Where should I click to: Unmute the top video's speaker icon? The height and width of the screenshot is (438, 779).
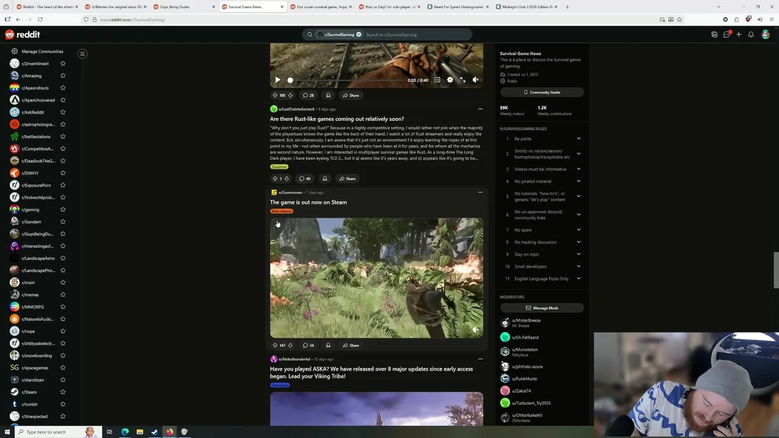(x=475, y=80)
